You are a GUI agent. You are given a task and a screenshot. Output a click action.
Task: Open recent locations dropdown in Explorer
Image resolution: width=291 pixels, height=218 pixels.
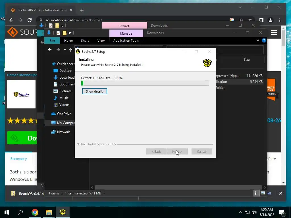[x=65, y=50]
